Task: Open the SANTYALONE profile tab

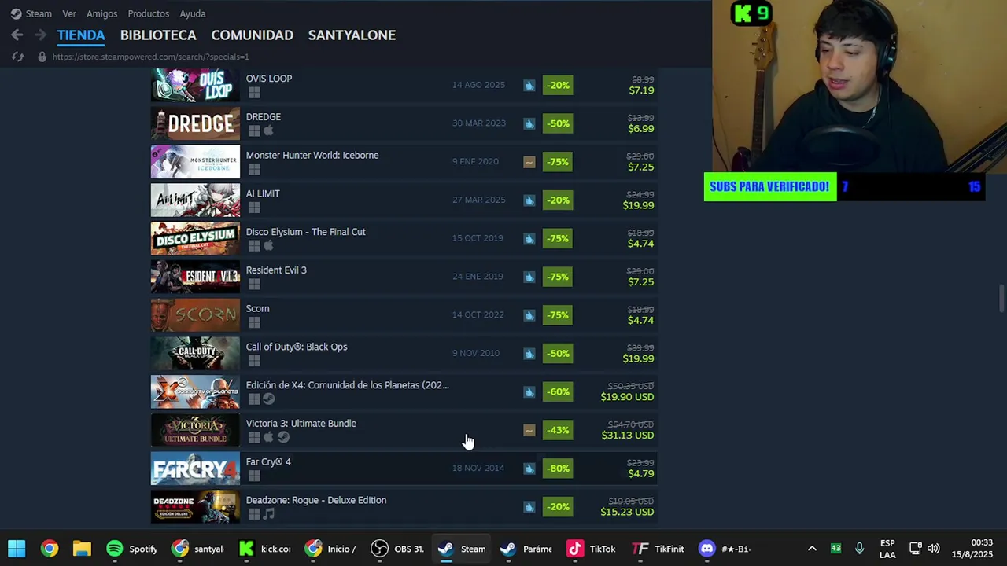Action: (x=352, y=35)
